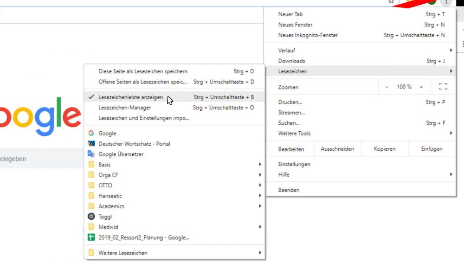
Task: Choose Streamen... in the menu
Action: [x=361, y=113]
